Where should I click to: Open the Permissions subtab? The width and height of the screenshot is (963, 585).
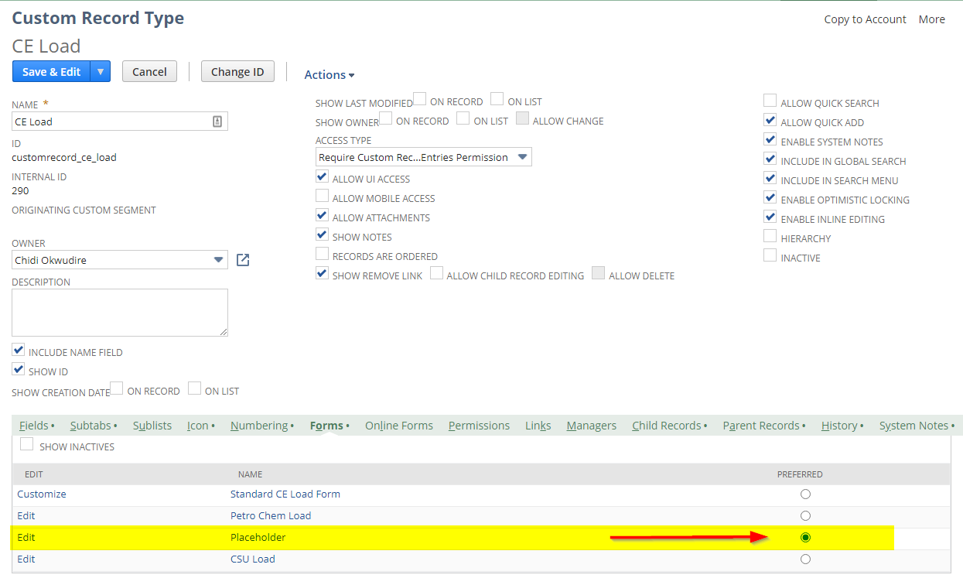click(x=479, y=426)
